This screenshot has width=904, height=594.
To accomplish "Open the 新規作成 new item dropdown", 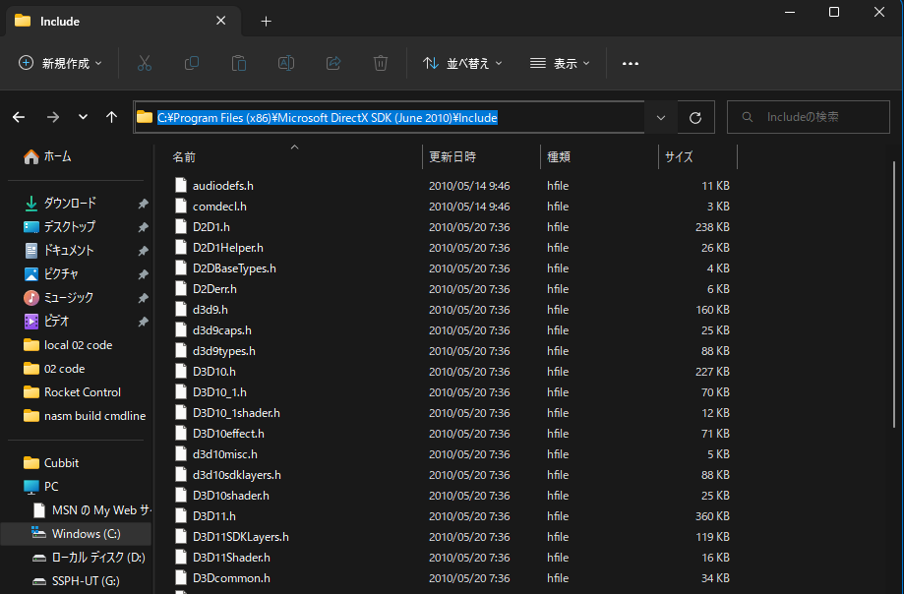I will [61, 63].
